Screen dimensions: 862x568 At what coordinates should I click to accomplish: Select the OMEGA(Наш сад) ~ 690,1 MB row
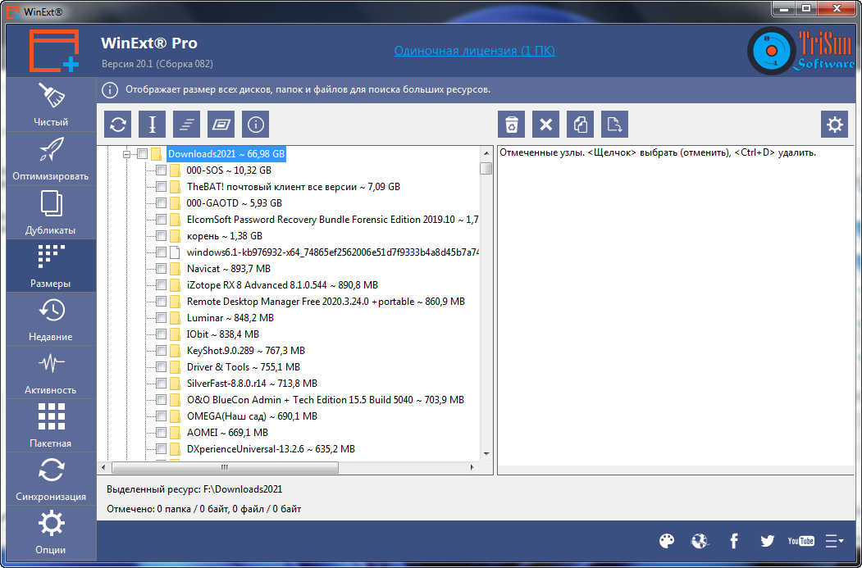[253, 416]
